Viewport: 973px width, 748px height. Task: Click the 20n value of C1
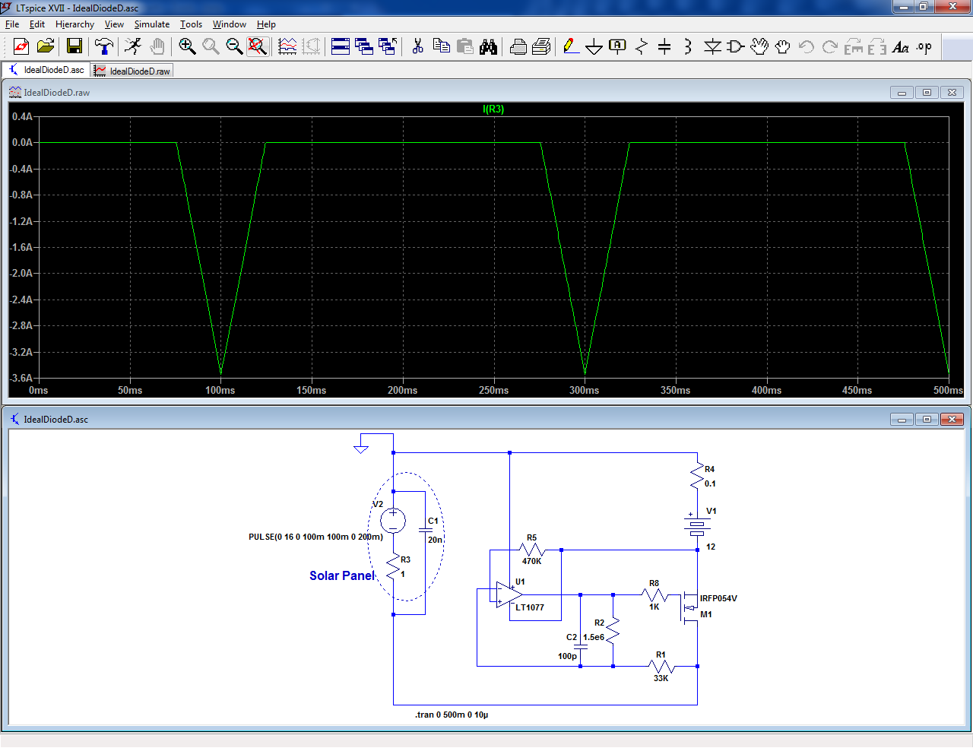(x=435, y=540)
